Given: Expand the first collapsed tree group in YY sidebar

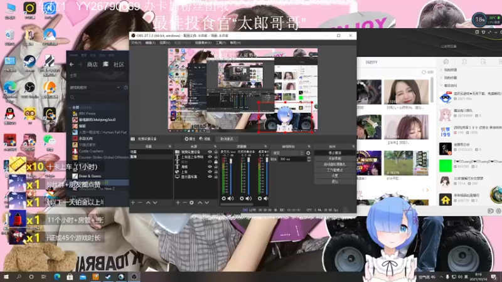Looking at the screenshot, I should [x=442, y=70].
